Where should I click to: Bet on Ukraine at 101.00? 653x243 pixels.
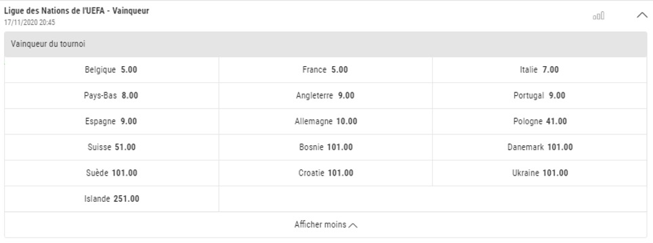pos(540,173)
